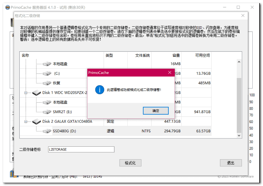Viewport: 263px width, 186px height.
Task: Select the SSD480G (D:) volume icon
Action: 47,131
